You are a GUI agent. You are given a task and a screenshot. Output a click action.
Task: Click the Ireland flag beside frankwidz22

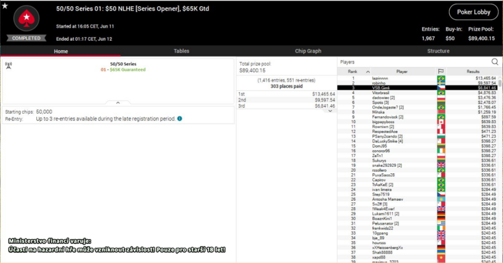[x=441, y=228]
